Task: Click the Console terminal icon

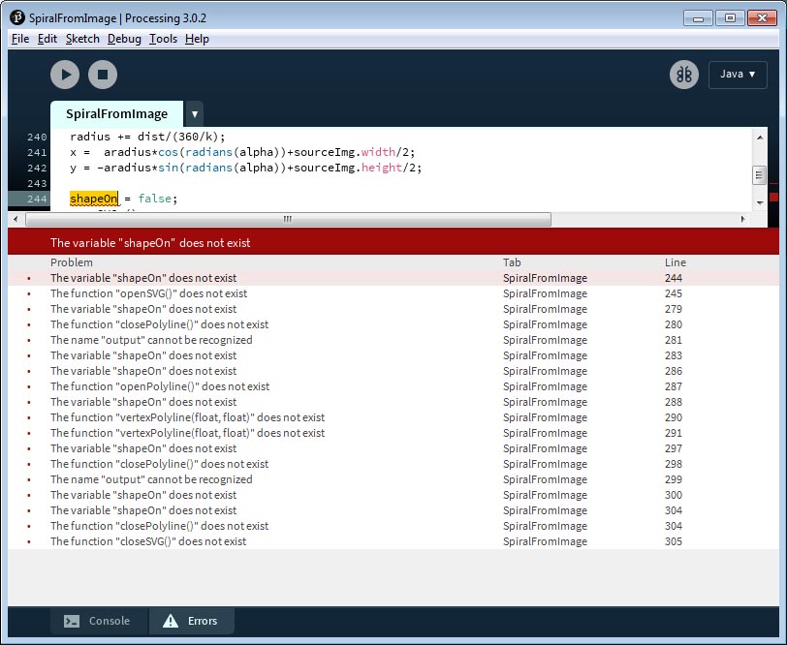Action: pyautogui.click(x=72, y=621)
